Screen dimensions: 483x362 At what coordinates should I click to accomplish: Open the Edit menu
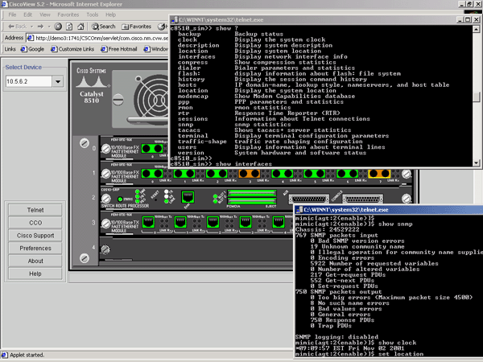[x=27, y=14]
